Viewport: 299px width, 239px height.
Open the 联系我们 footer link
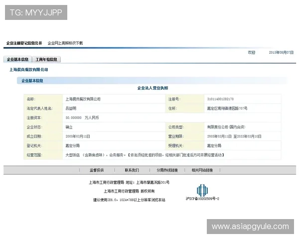(132, 170)
